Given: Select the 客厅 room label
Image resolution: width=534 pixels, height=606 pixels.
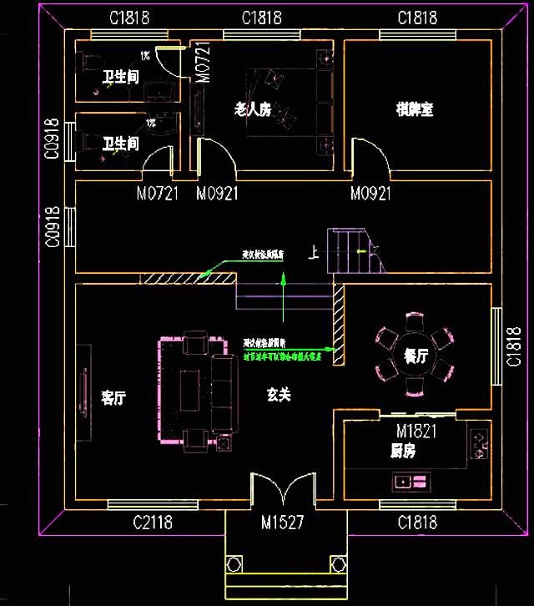Looking at the screenshot, I should (x=113, y=397).
